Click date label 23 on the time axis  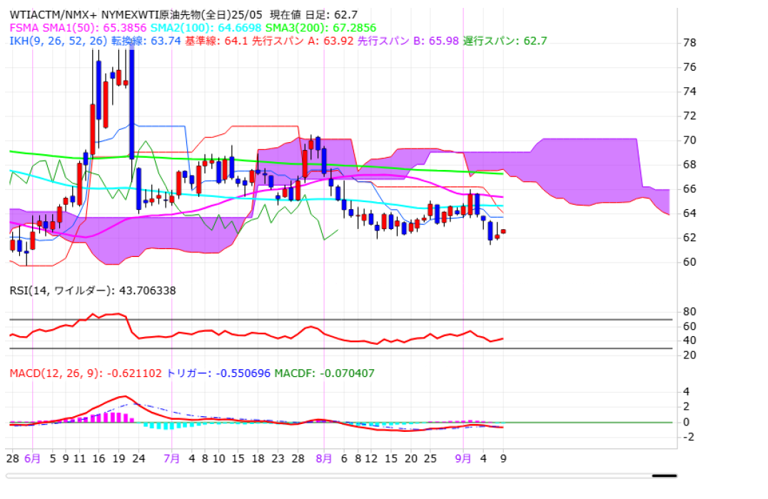[x=278, y=459]
